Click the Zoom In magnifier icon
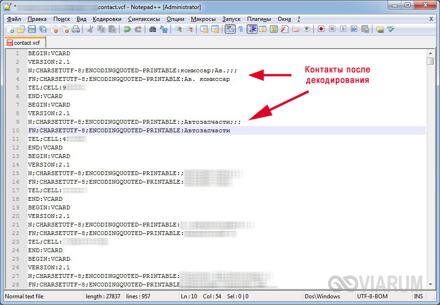Viewport: 440px width, 305px height. coord(179,30)
